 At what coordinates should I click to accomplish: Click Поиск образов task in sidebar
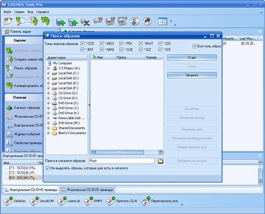pyautogui.click(x=26, y=68)
